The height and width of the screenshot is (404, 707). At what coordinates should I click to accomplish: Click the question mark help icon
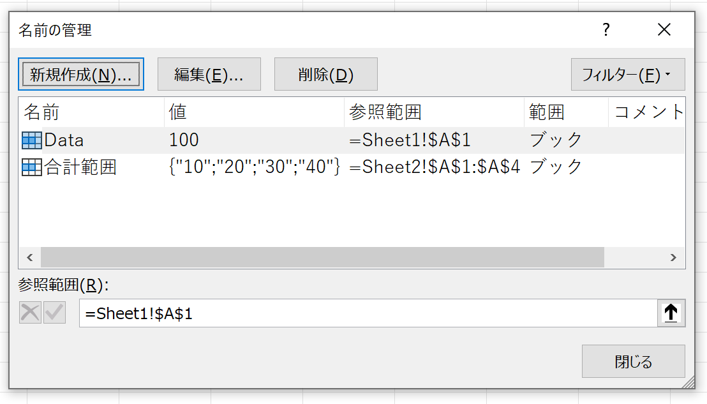pos(606,30)
